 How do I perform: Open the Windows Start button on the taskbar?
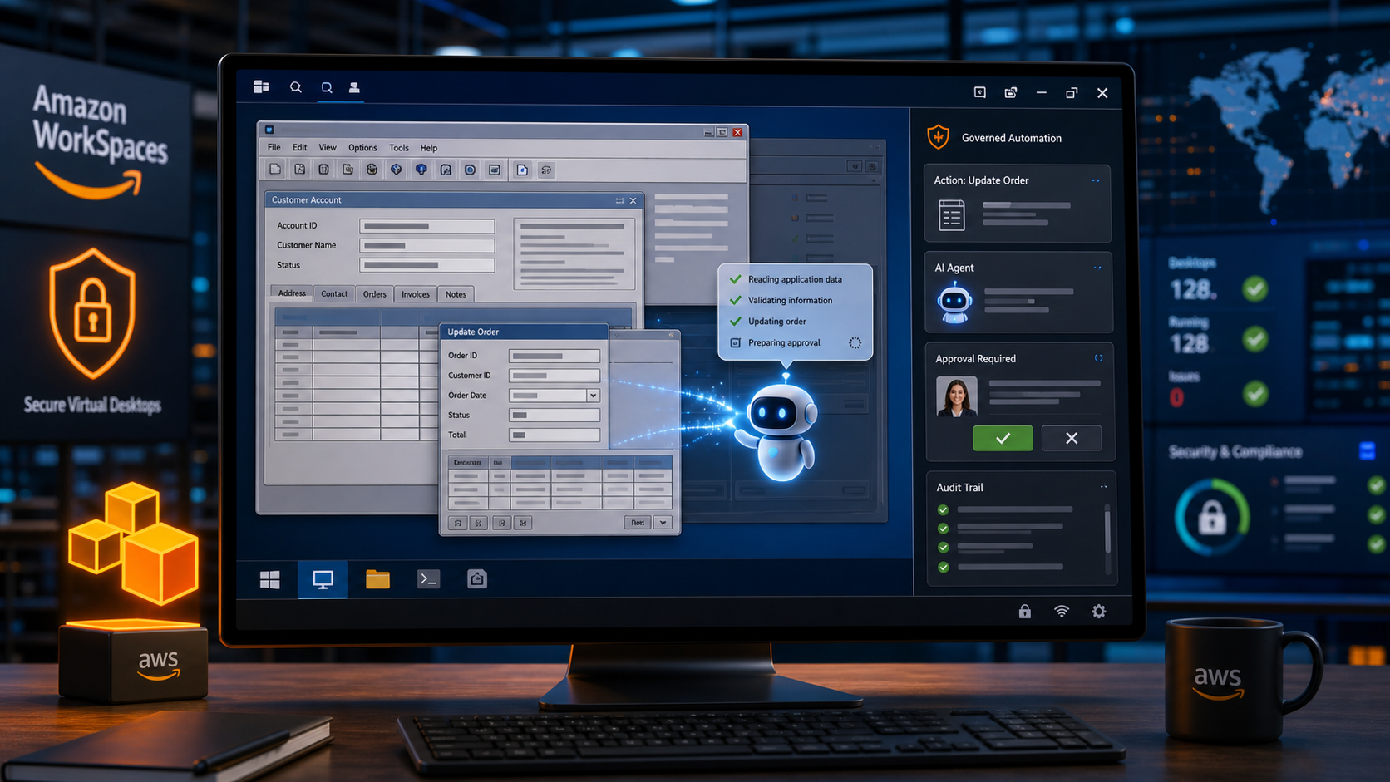tap(270, 579)
